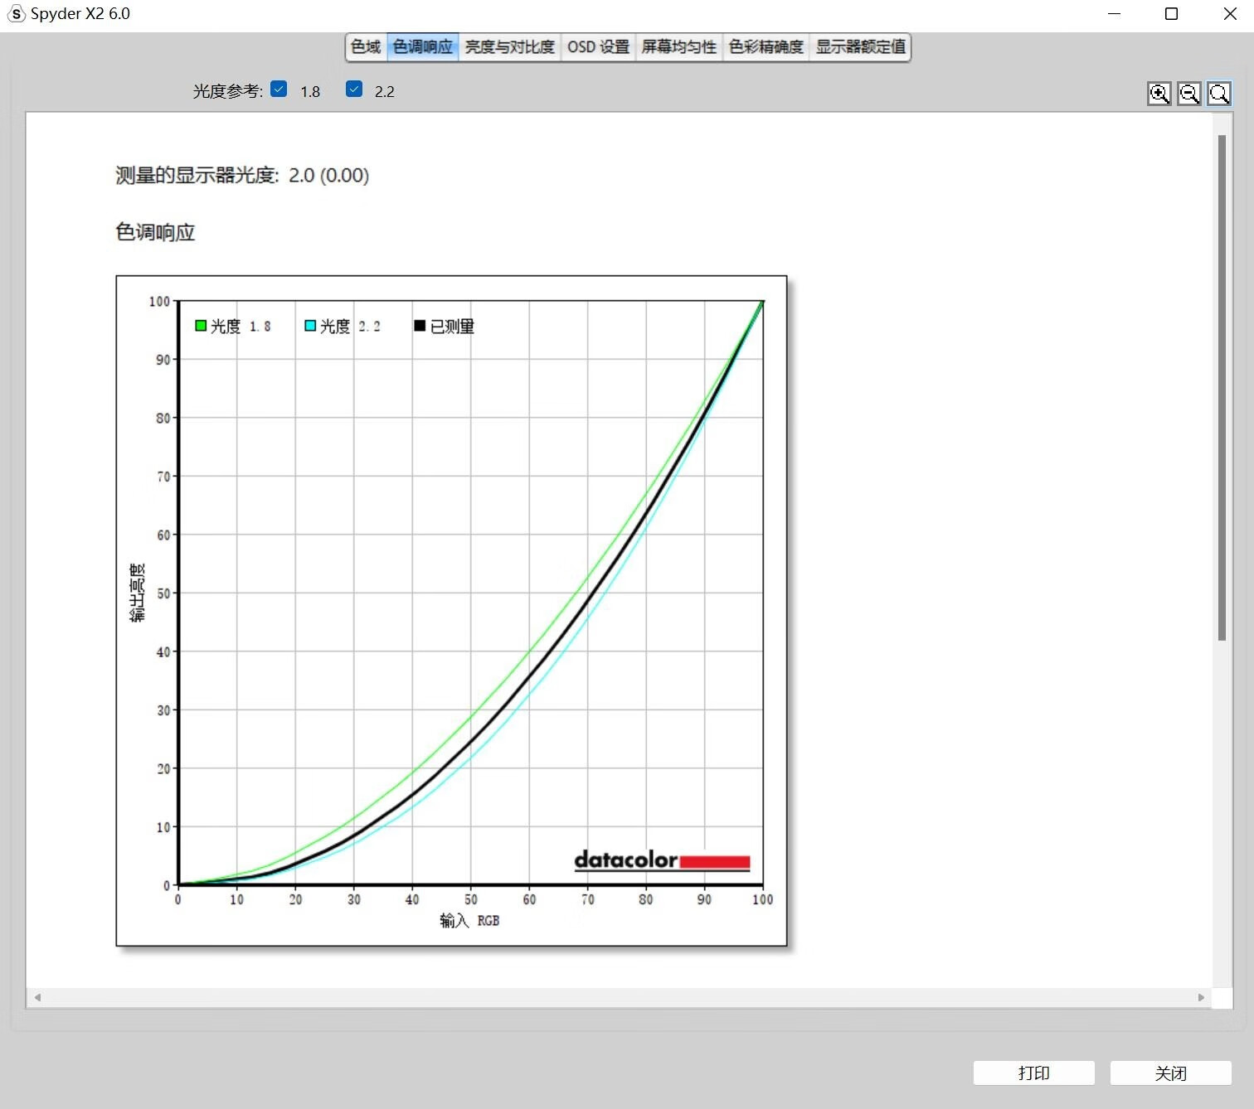This screenshot has height=1109, width=1254.
Task: Show the 色彩精确度 tab
Action: (766, 47)
